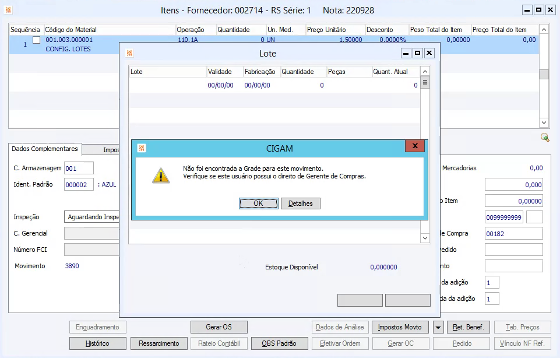Screen dimensions: 560x358
Task: Click the C. Armazenagem field with 001
Action: 79,169
